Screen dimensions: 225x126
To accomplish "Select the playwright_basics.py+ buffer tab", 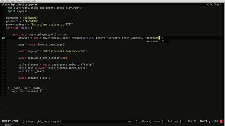I will coord(18,5).
